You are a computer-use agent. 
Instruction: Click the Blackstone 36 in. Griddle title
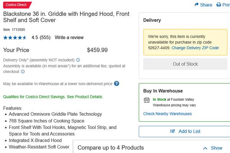click(66, 17)
